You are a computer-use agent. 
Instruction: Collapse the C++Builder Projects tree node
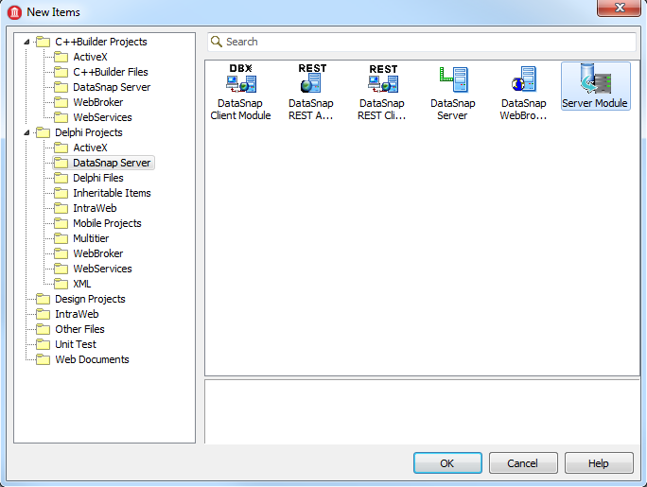click(x=26, y=42)
